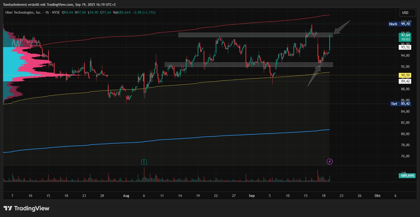
Task: Click the '92,00' price axis label
Action: [405, 67]
